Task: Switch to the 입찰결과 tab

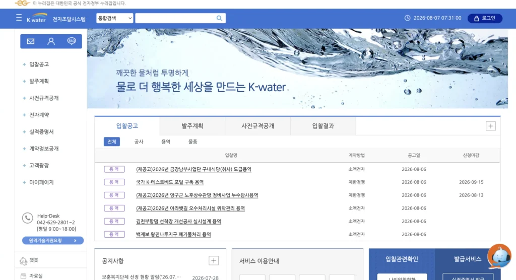Action: [x=323, y=126]
